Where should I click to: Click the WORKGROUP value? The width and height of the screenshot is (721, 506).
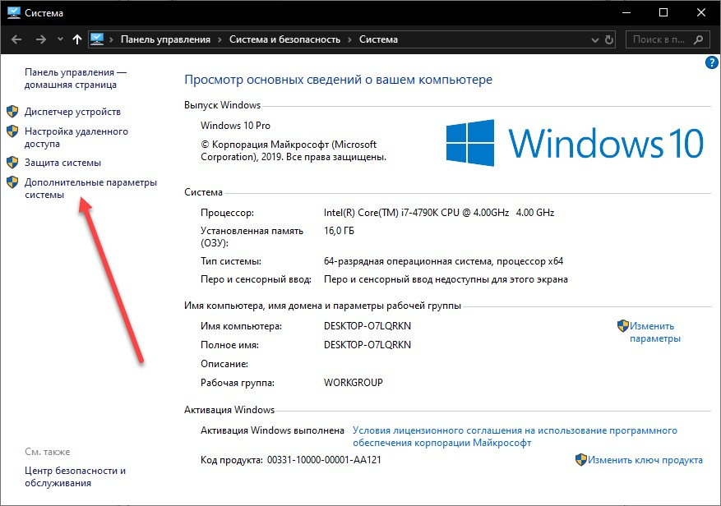(354, 382)
